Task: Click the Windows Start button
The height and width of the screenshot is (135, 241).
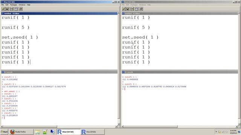Action: click(4, 132)
